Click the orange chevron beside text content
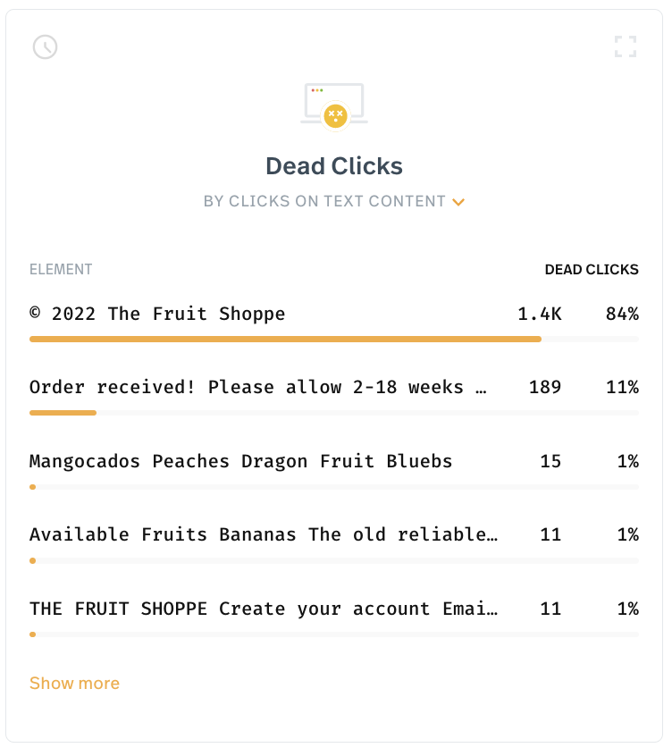 coord(458,202)
